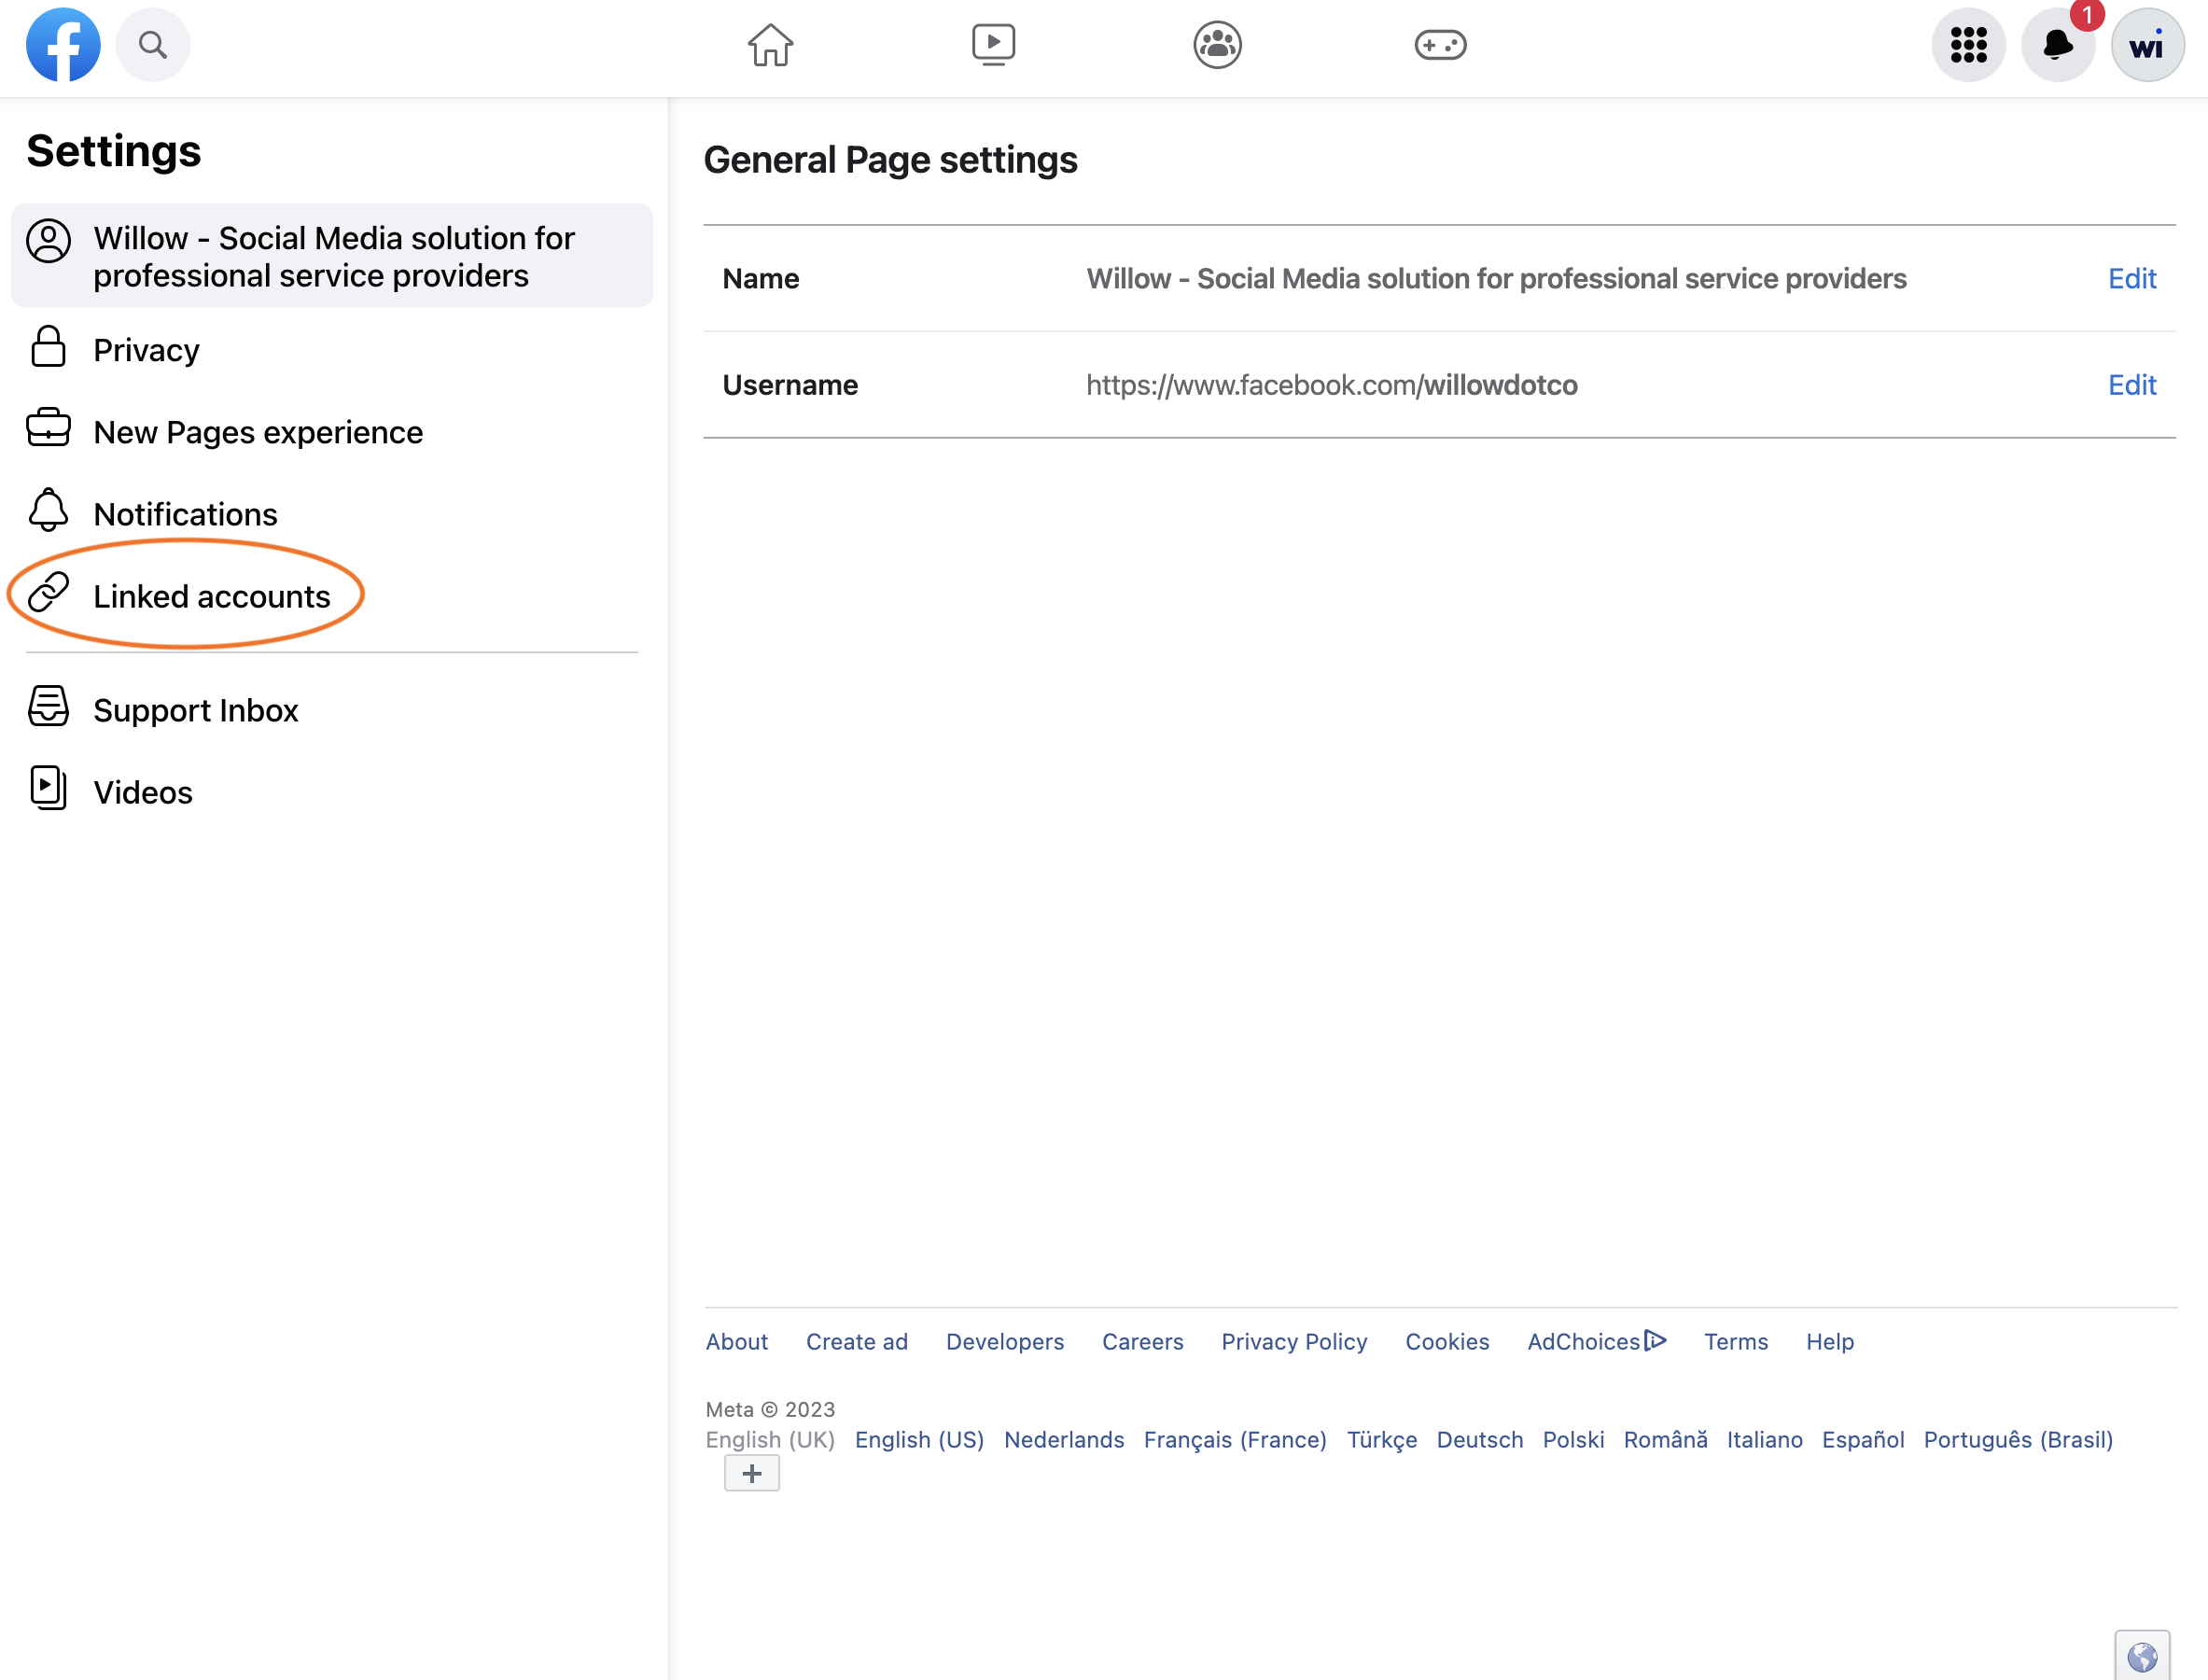Click the Settings heading

[114, 151]
